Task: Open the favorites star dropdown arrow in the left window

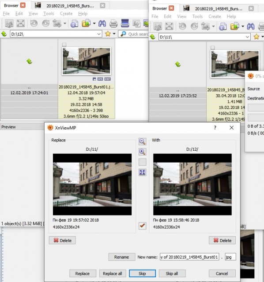Action: coord(114,33)
